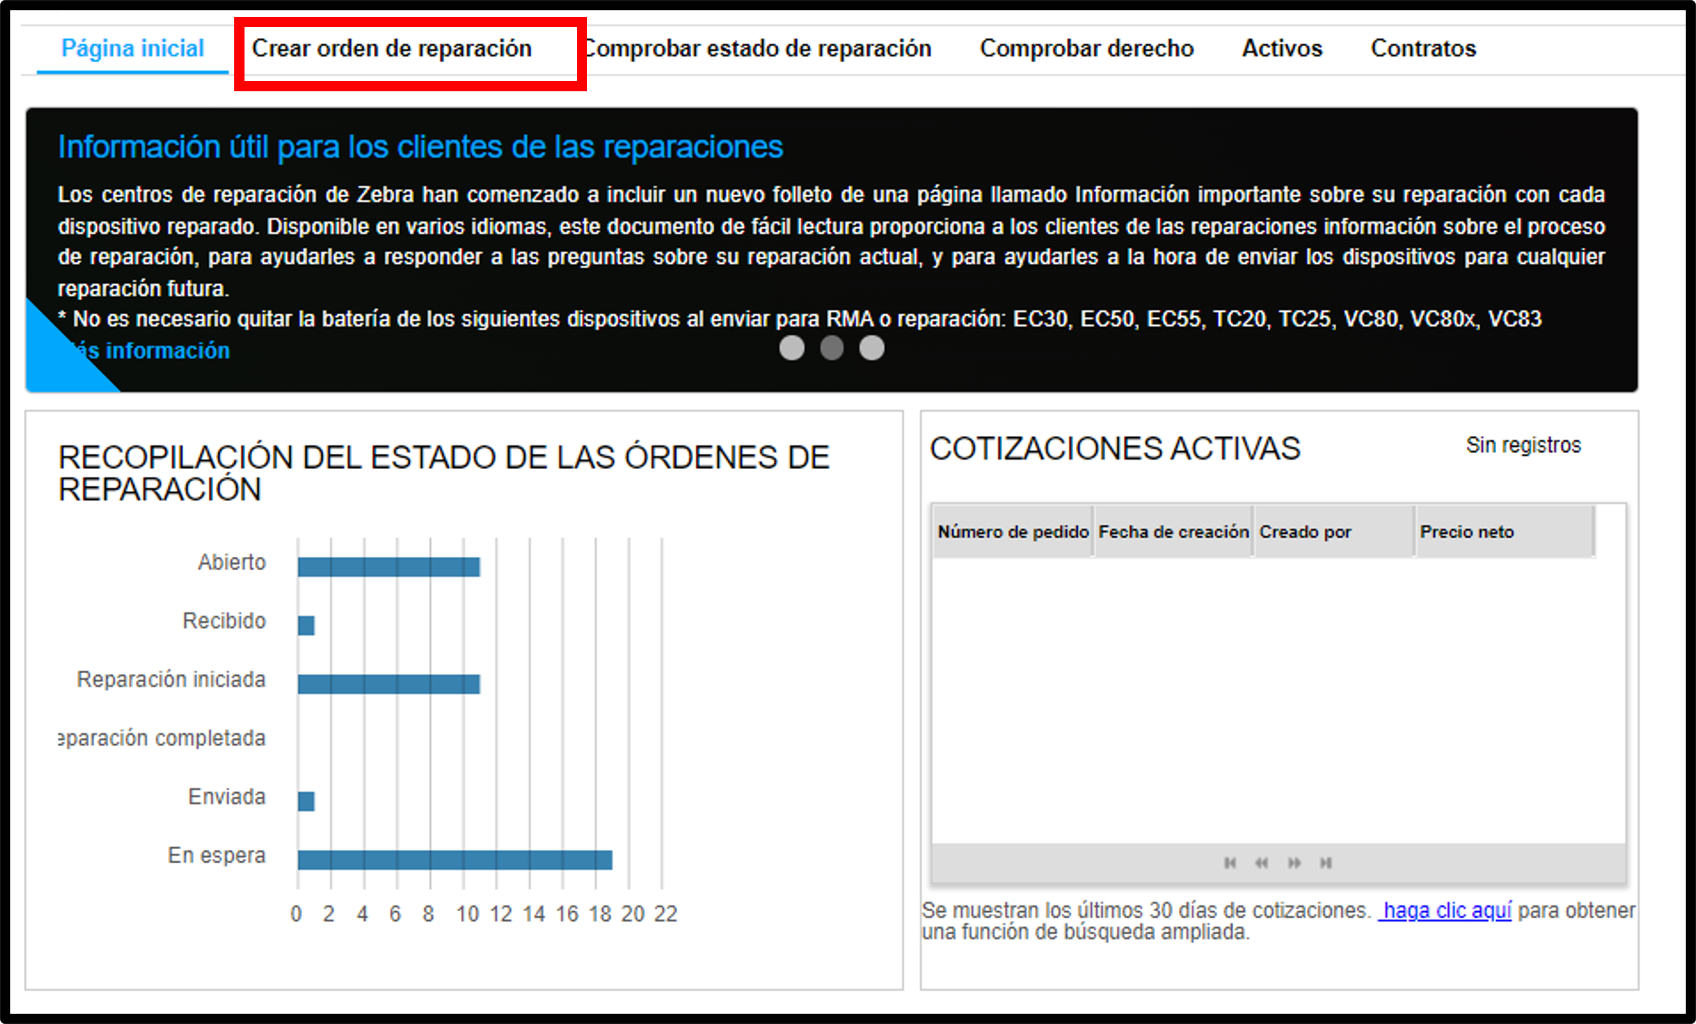Switch to the Activos tab

1282,48
